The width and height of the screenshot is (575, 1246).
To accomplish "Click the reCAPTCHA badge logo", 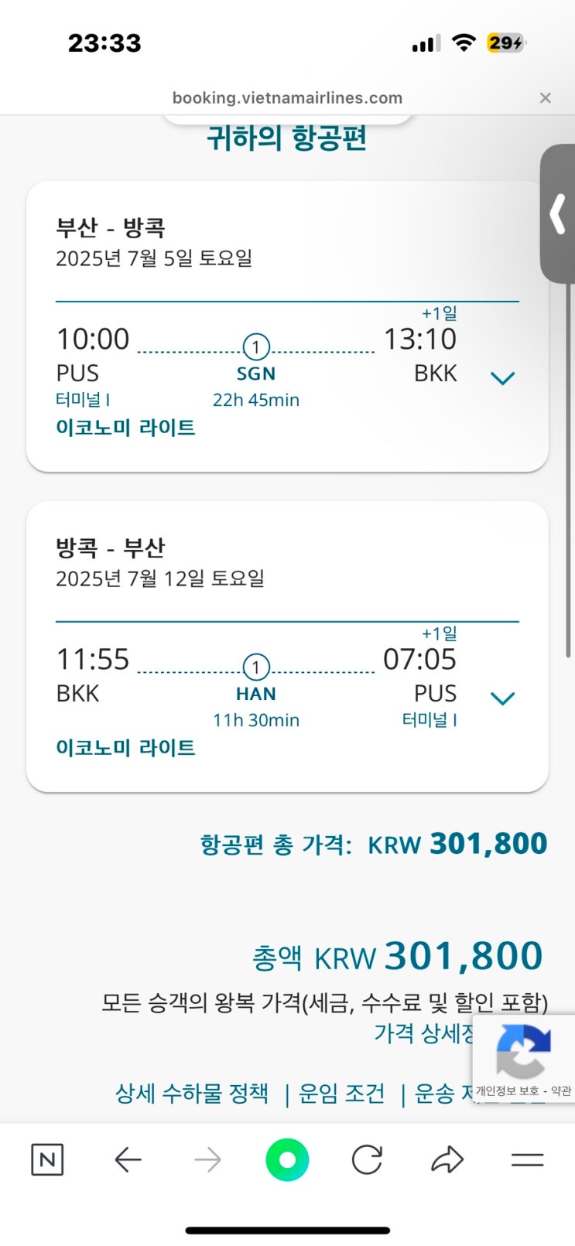I will [523, 1051].
